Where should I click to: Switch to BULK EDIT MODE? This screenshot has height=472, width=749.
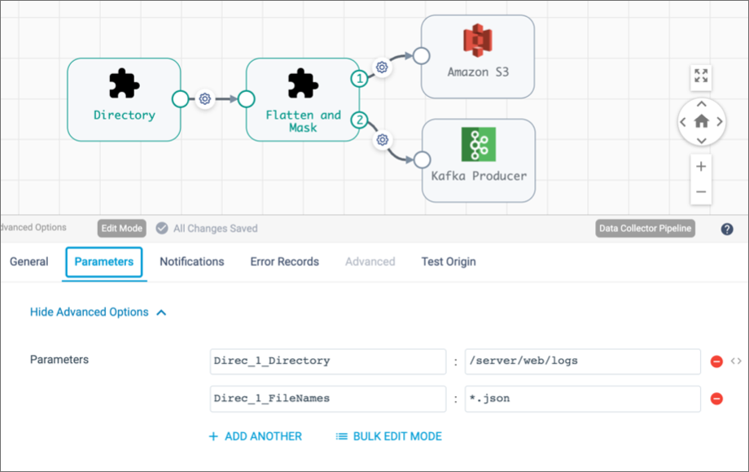coord(389,436)
